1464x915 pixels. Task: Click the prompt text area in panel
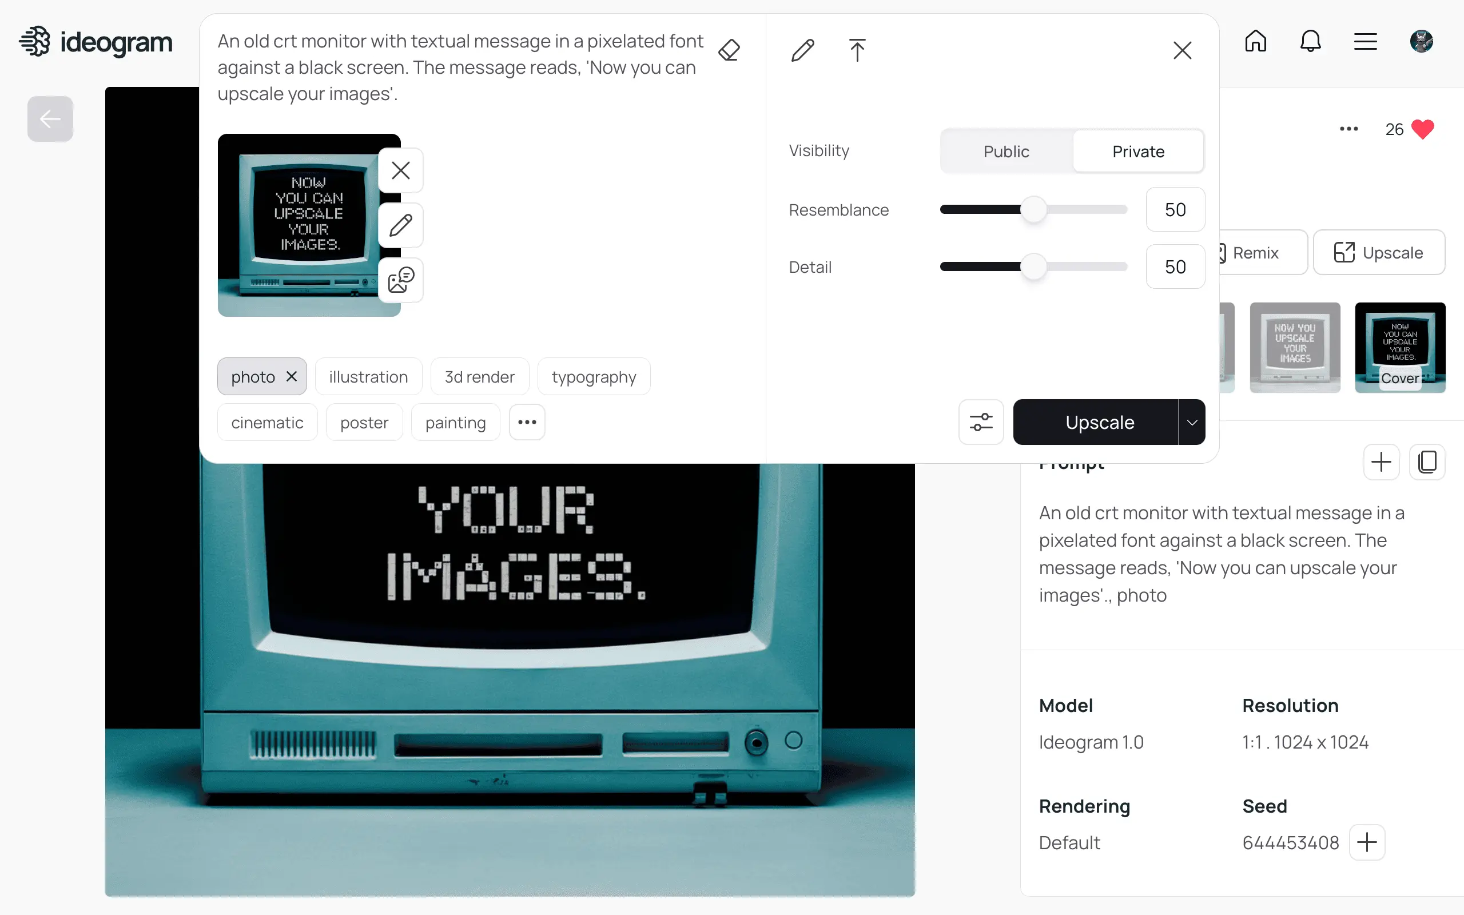[461, 67]
